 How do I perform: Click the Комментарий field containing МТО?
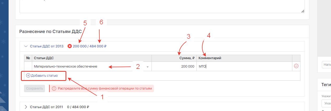pos(244,66)
